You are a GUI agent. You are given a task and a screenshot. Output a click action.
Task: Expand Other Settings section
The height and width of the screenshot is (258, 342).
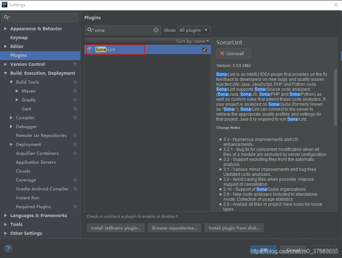tap(5, 233)
